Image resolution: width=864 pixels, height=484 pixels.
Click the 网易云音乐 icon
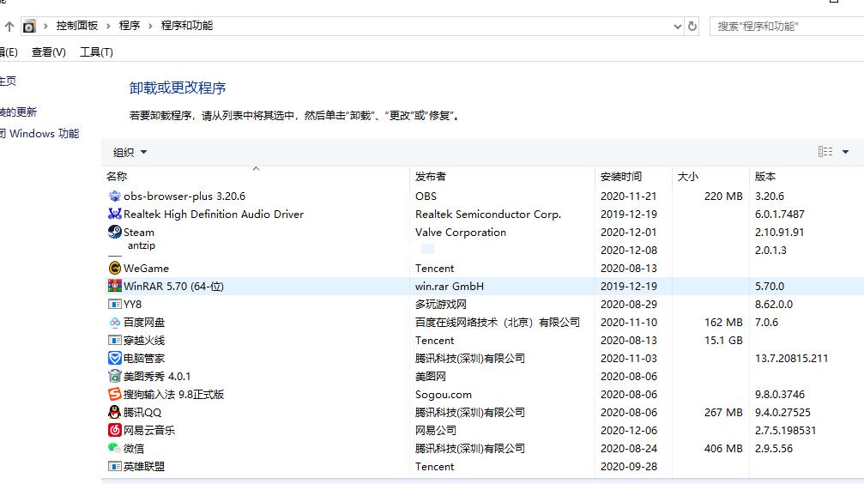tap(115, 430)
